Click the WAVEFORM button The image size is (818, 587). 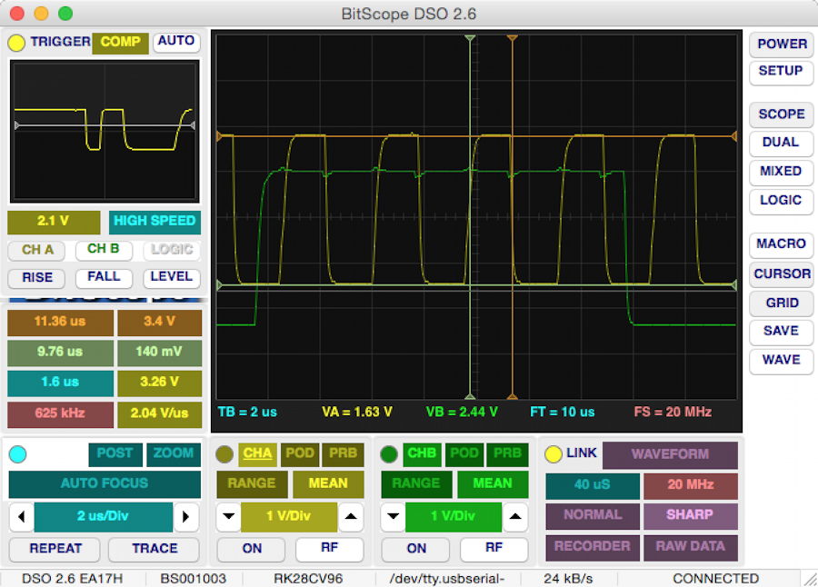pyautogui.click(x=670, y=455)
